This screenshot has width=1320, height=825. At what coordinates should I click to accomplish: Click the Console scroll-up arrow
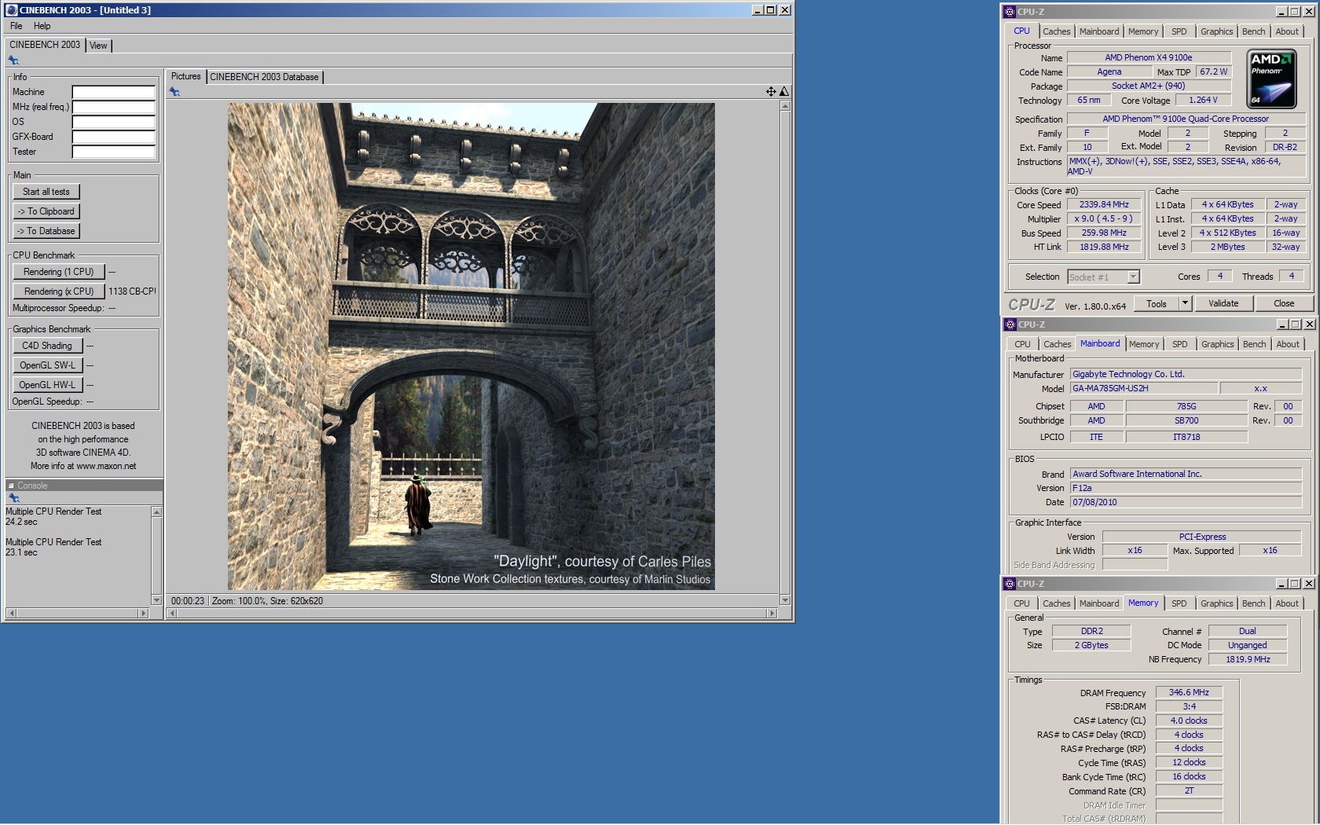[x=156, y=512]
